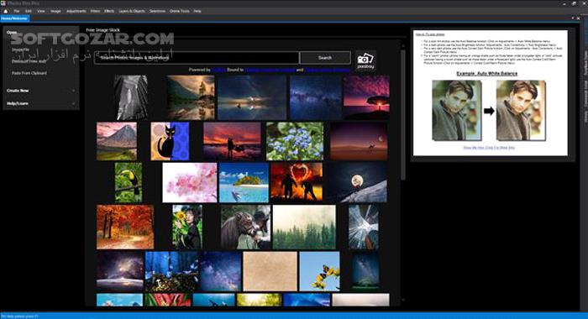Open the Selections menu

pyautogui.click(x=158, y=11)
